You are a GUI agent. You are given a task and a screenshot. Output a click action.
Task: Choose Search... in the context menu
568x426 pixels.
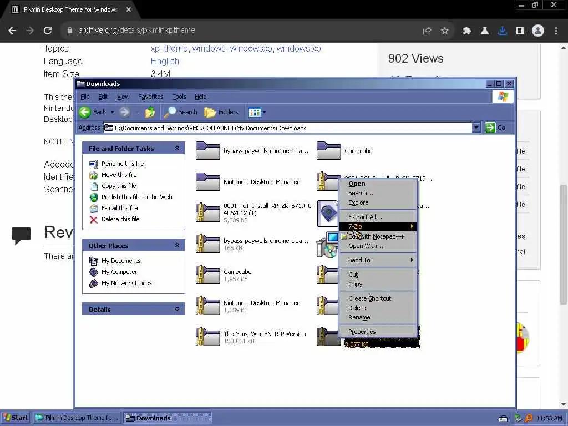coord(378,193)
